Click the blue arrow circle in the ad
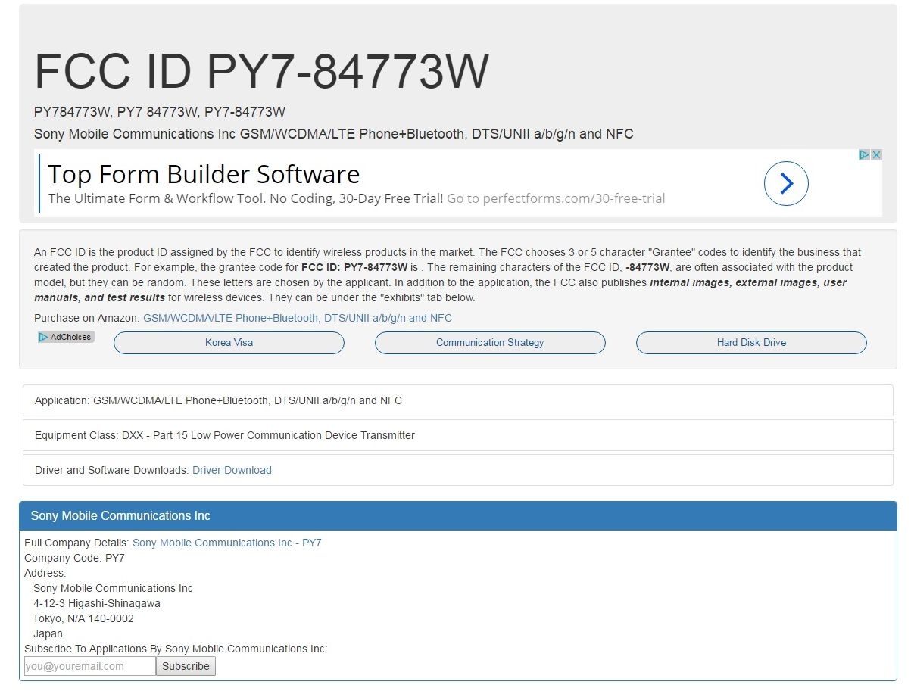914x691 pixels. (x=786, y=183)
